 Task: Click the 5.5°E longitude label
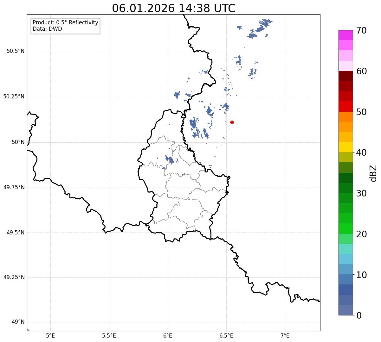[109, 335]
